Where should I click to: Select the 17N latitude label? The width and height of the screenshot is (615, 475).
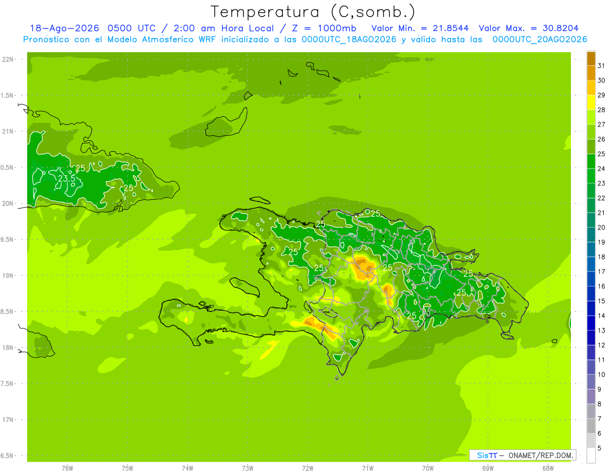click(x=8, y=420)
